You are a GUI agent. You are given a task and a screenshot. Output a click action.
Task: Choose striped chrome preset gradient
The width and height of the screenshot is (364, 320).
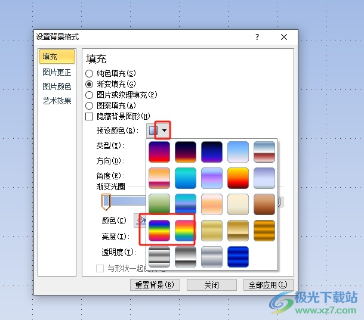(159, 257)
